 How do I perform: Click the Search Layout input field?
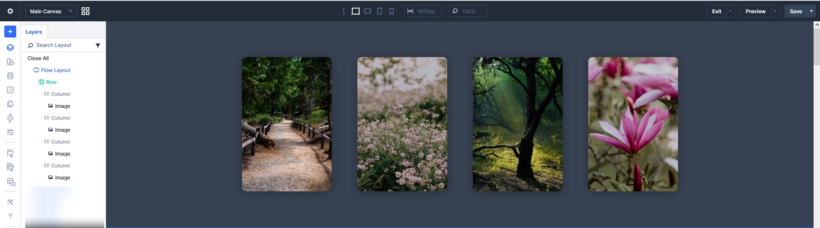pos(60,45)
